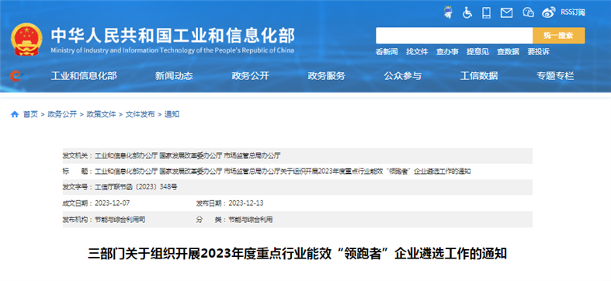Screen dimensions: 611x281
Task: Go to 文件发布 in breadcrumb
Action: tap(140, 114)
